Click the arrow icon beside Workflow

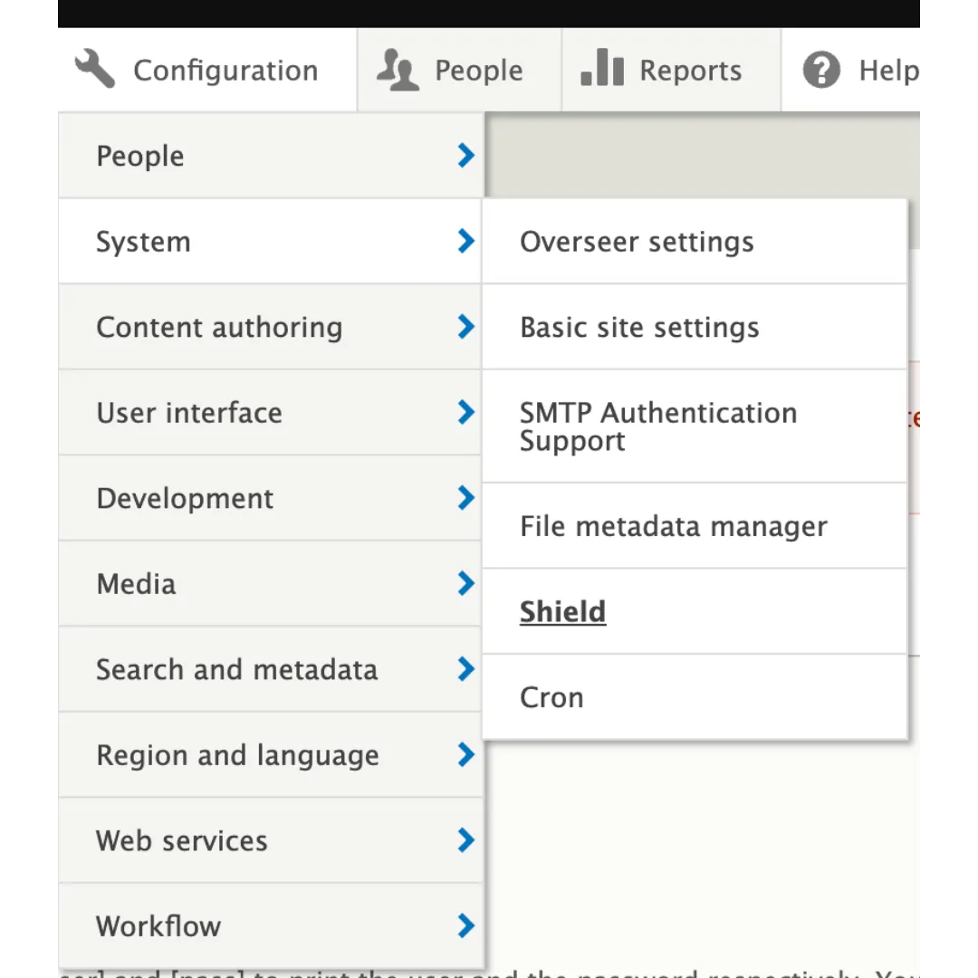click(x=465, y=925)
